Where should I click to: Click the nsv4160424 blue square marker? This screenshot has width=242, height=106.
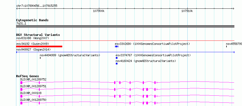[117, 64]
